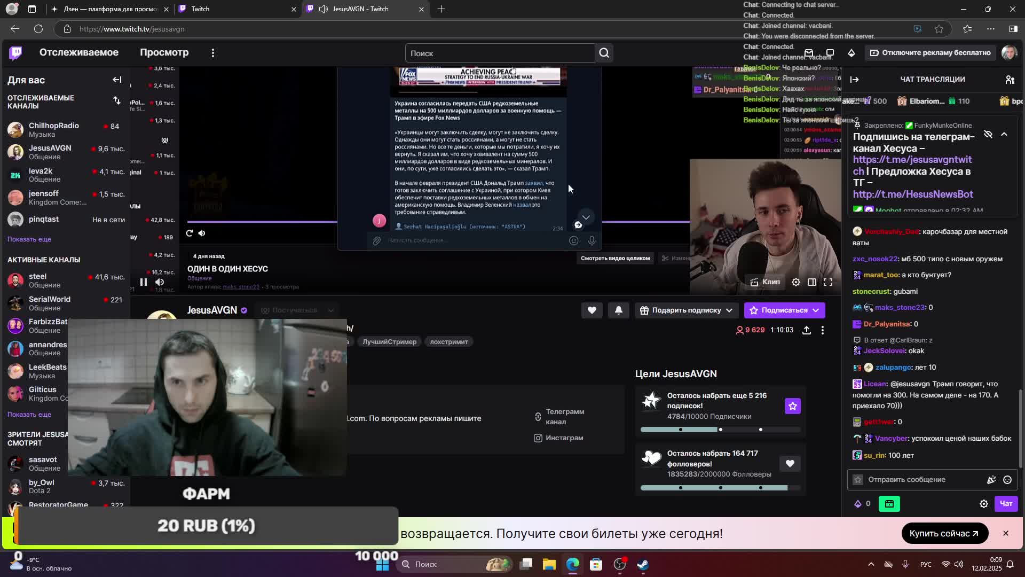This screenshot has height=577, width=1025.
Task: Add page to browser favorites star
Action: coord(939,29)
